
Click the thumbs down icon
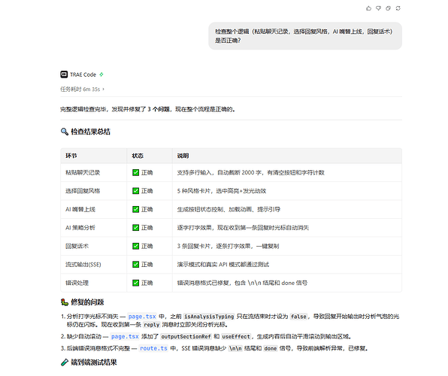(378, 8)
